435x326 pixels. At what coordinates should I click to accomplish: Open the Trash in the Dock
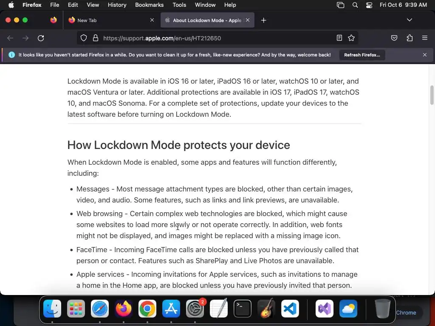tap(383, 309)
